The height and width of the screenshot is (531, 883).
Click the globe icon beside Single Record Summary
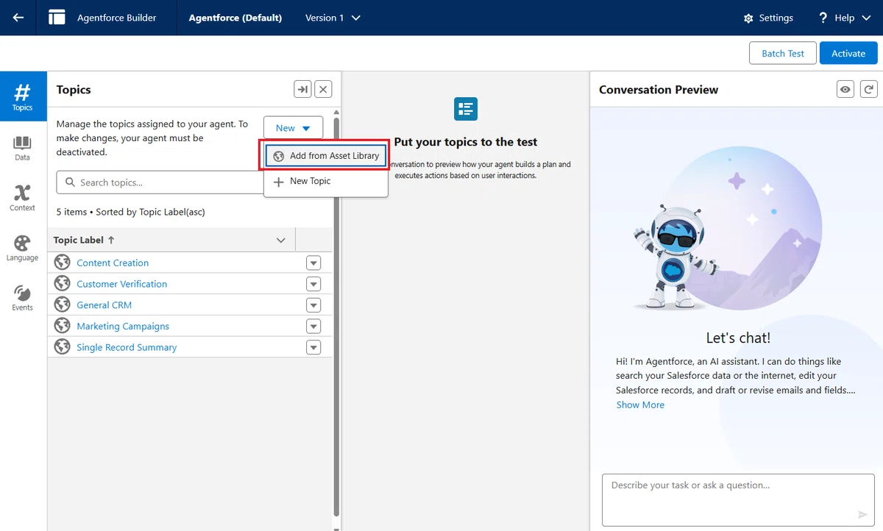[x=63, y=347]
